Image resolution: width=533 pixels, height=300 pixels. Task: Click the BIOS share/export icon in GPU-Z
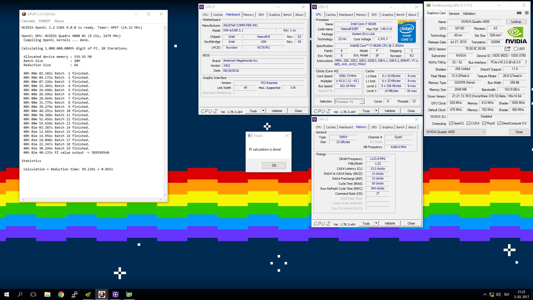(507, 49)
